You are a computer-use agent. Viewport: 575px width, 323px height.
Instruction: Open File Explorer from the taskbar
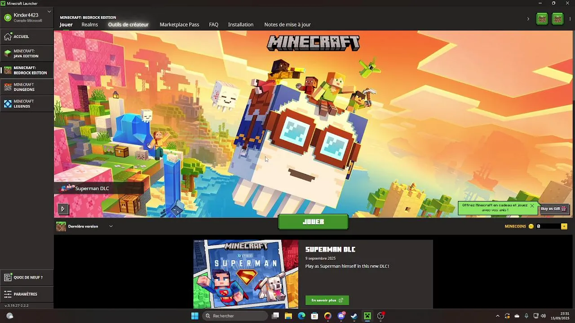pos(288,316)
